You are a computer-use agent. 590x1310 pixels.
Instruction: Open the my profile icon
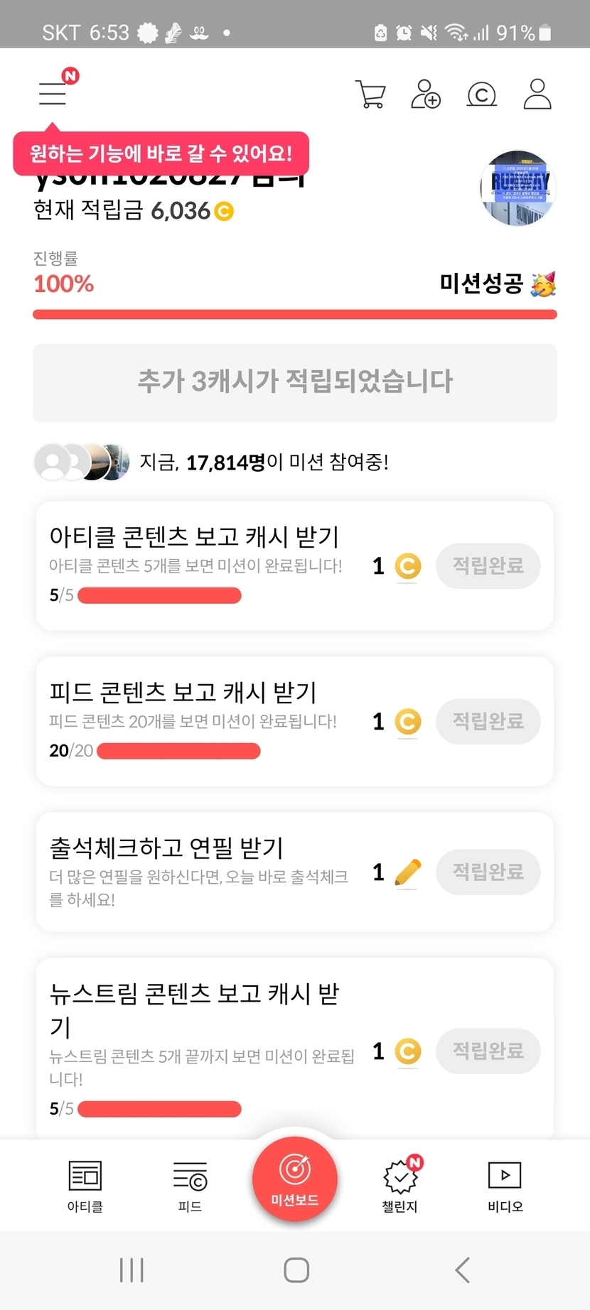[x=537, y=94]
